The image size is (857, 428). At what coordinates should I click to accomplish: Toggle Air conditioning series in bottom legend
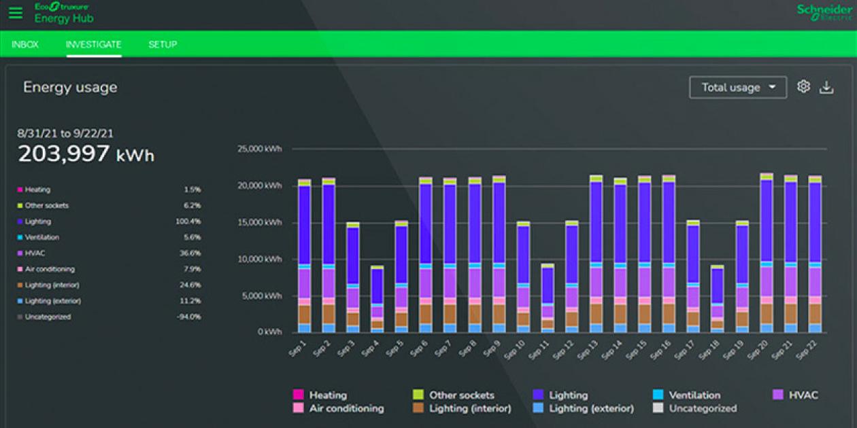tap(338, 408)
